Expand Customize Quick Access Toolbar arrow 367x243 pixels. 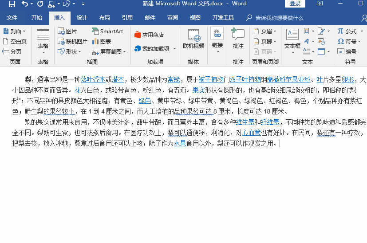click(x=83, y=4)
